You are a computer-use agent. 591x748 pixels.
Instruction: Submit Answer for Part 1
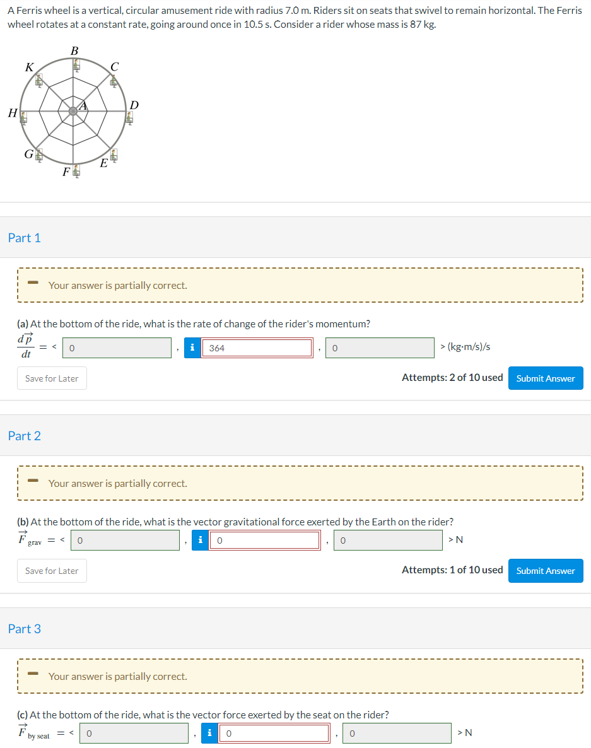tap(545, 378)
